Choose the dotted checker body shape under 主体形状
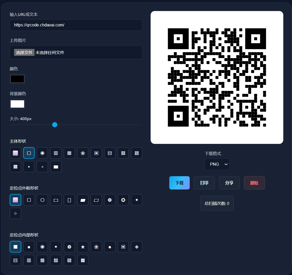292x275 pixels. pyautogui.click(x=15, y=167)
